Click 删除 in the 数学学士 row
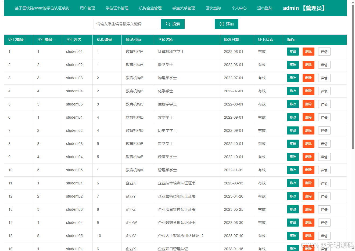The width and height of the screenshot is (355, 251). (x=309, y=65)
